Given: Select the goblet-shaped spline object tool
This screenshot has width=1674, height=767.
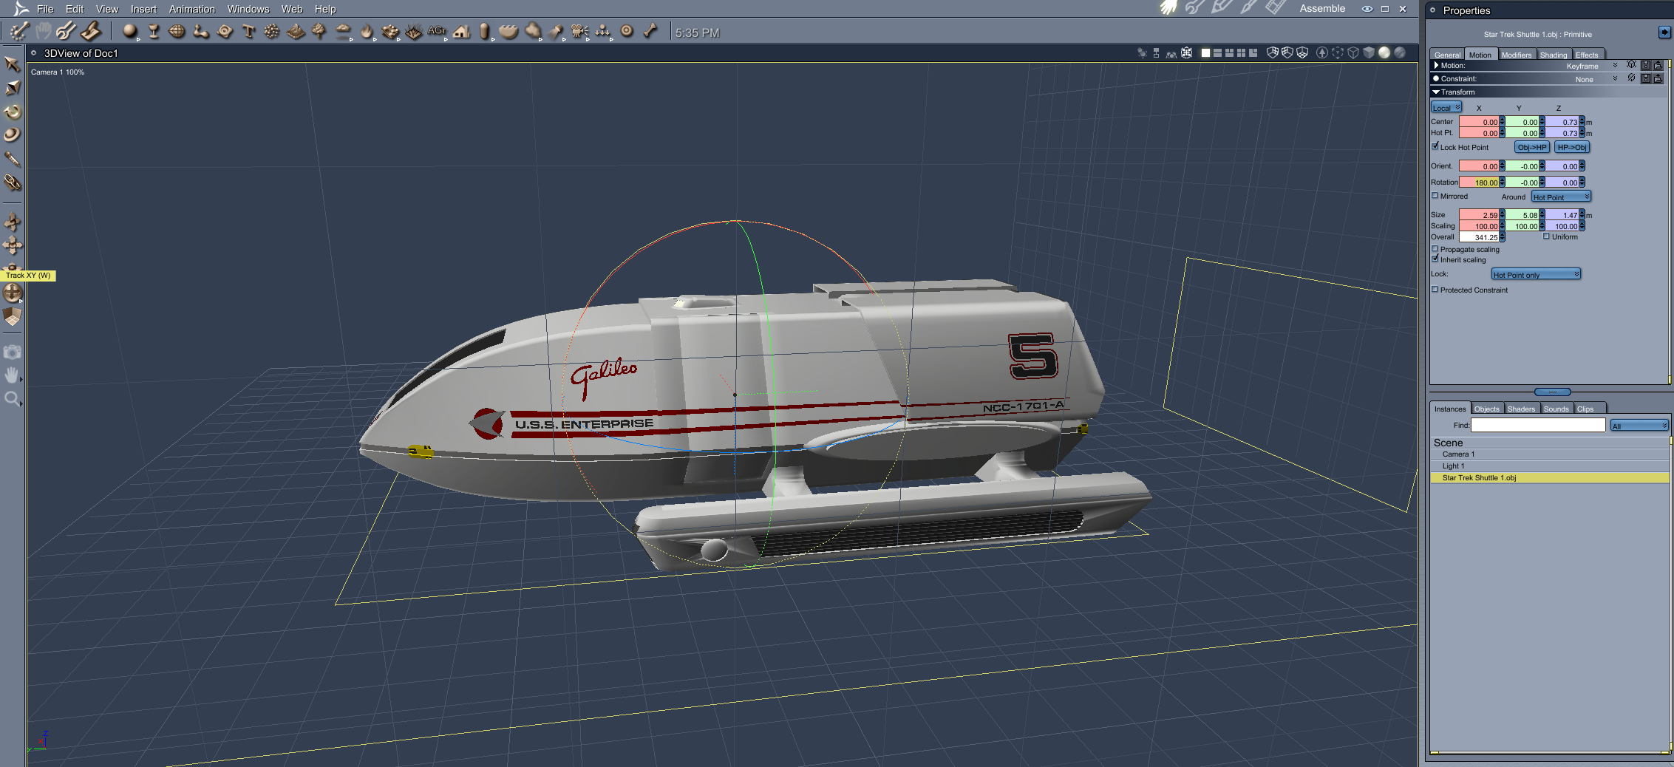Looking at the screenshot, I should pyautogui.click(x=154, y=31).
